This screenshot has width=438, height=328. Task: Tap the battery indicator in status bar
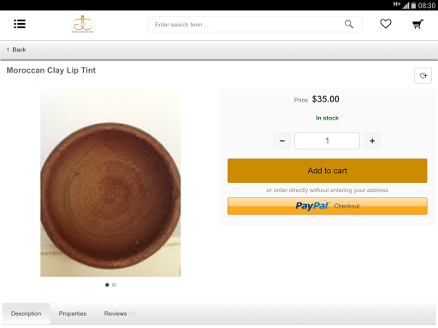point(413,5)
